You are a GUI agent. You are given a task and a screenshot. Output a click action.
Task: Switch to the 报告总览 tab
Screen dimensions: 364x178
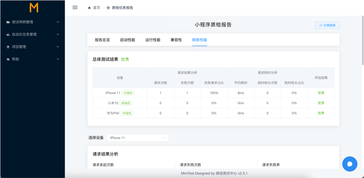tap(102, 40)
